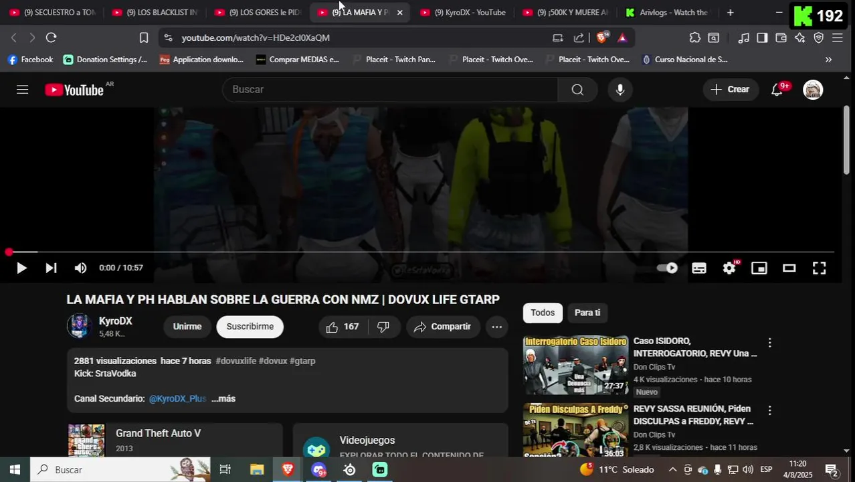Viewport: 855px width, 482px height.
Task: Skip to the next video
Action: pos(51,268)
